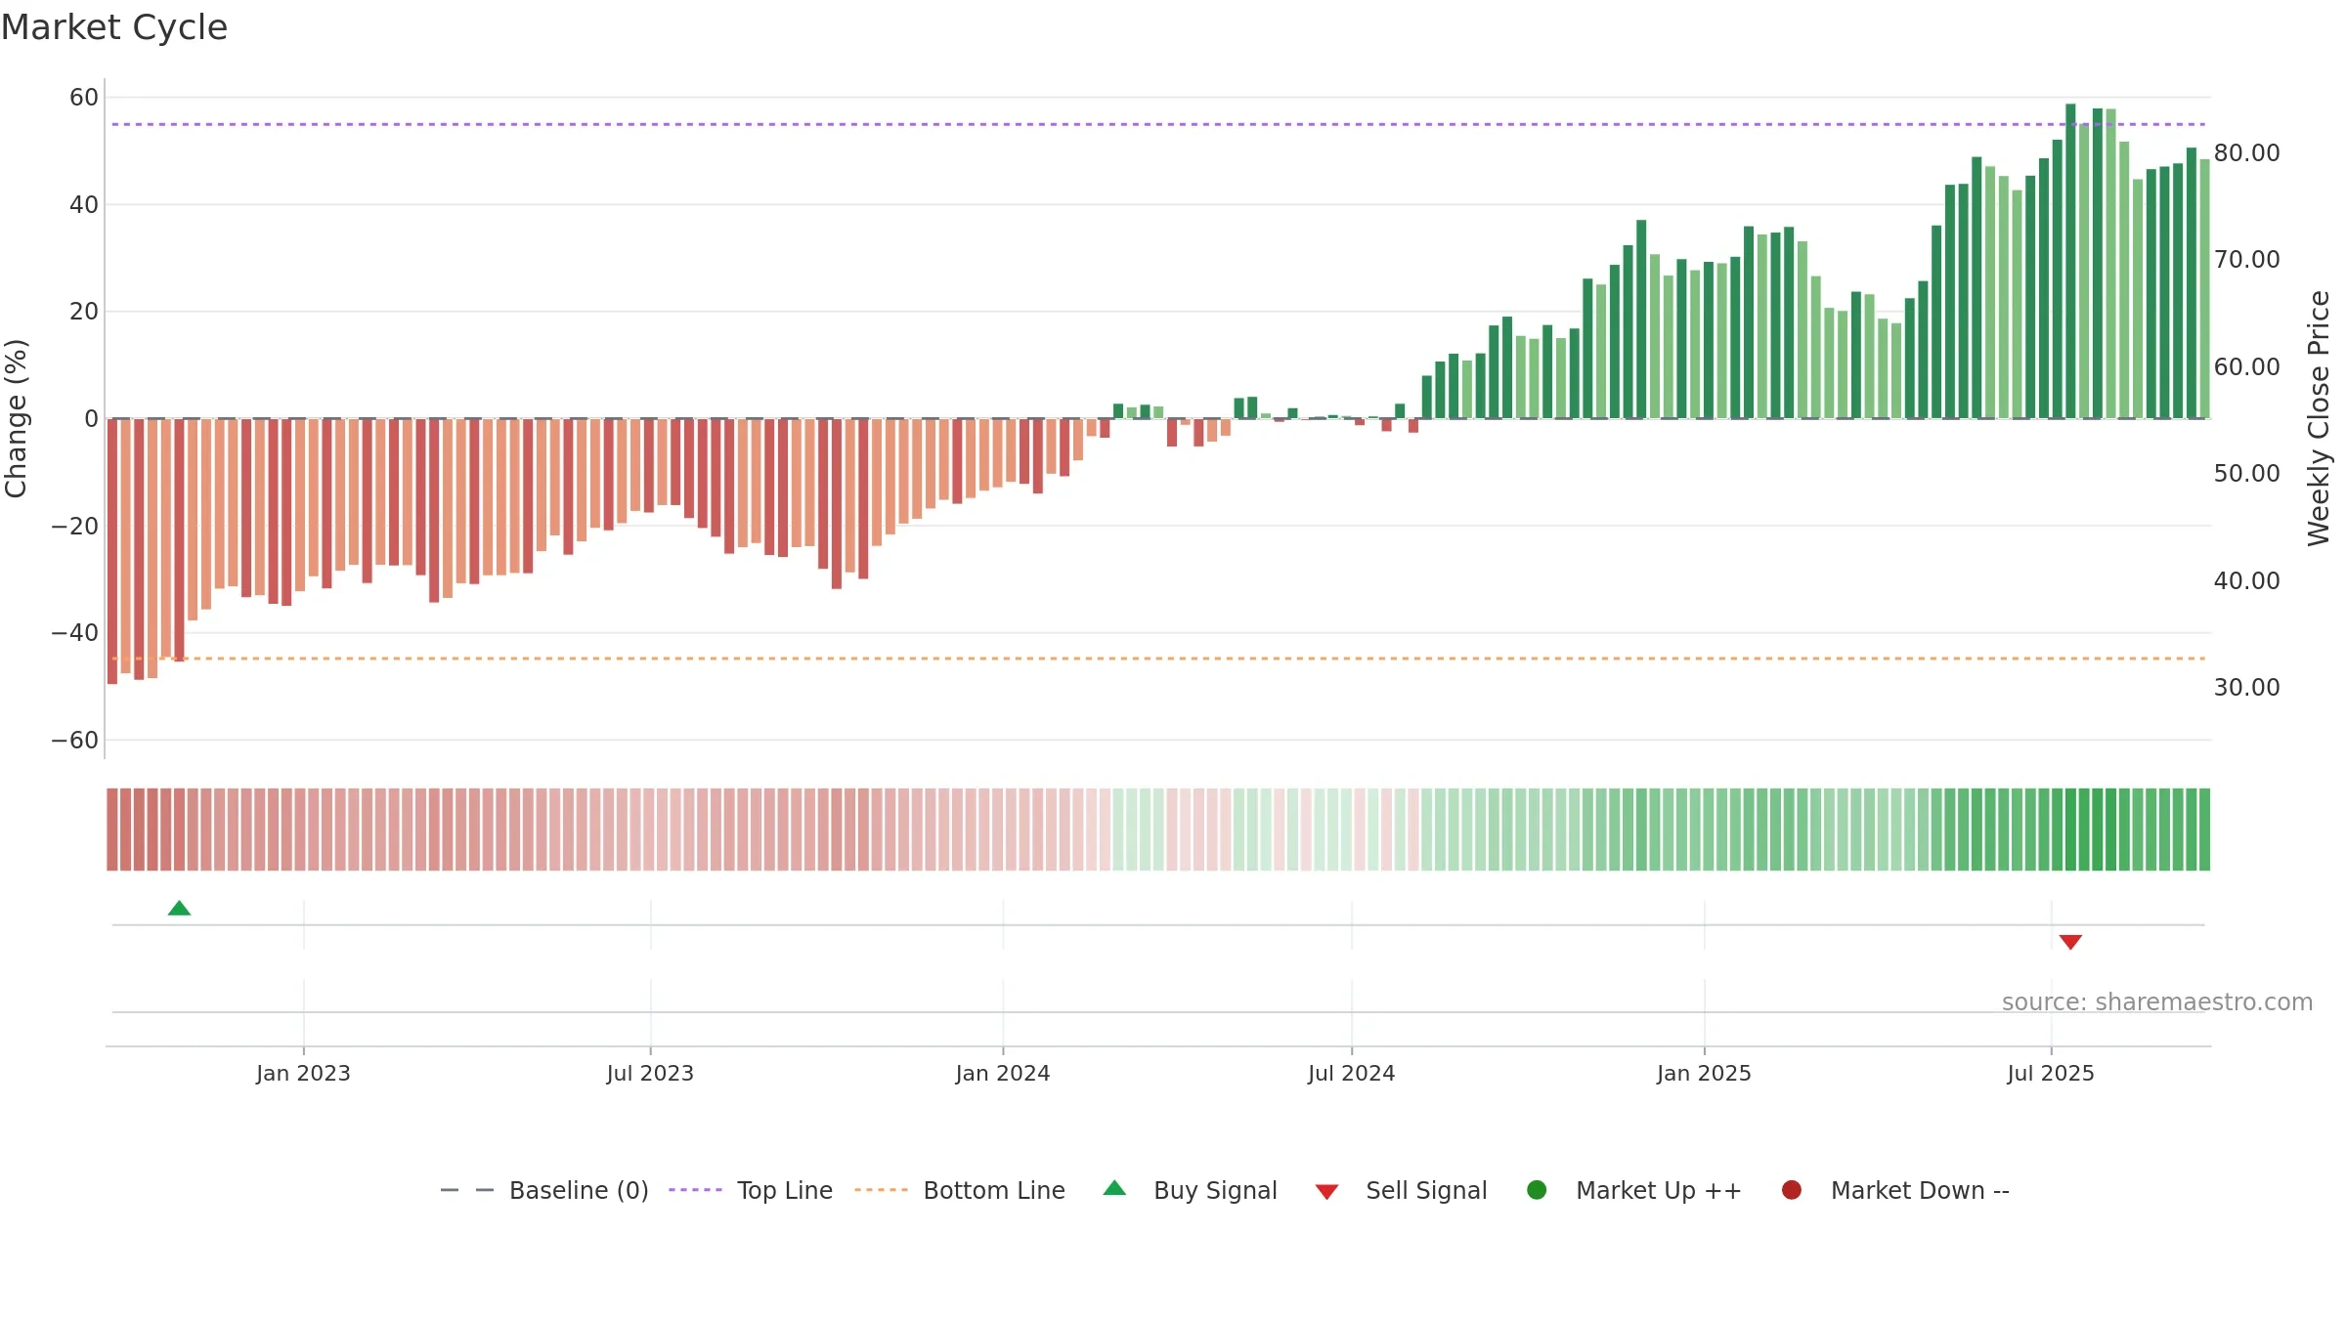
Task: Click the darkest red heatmap cell at strip start
Action: point(112,830)
